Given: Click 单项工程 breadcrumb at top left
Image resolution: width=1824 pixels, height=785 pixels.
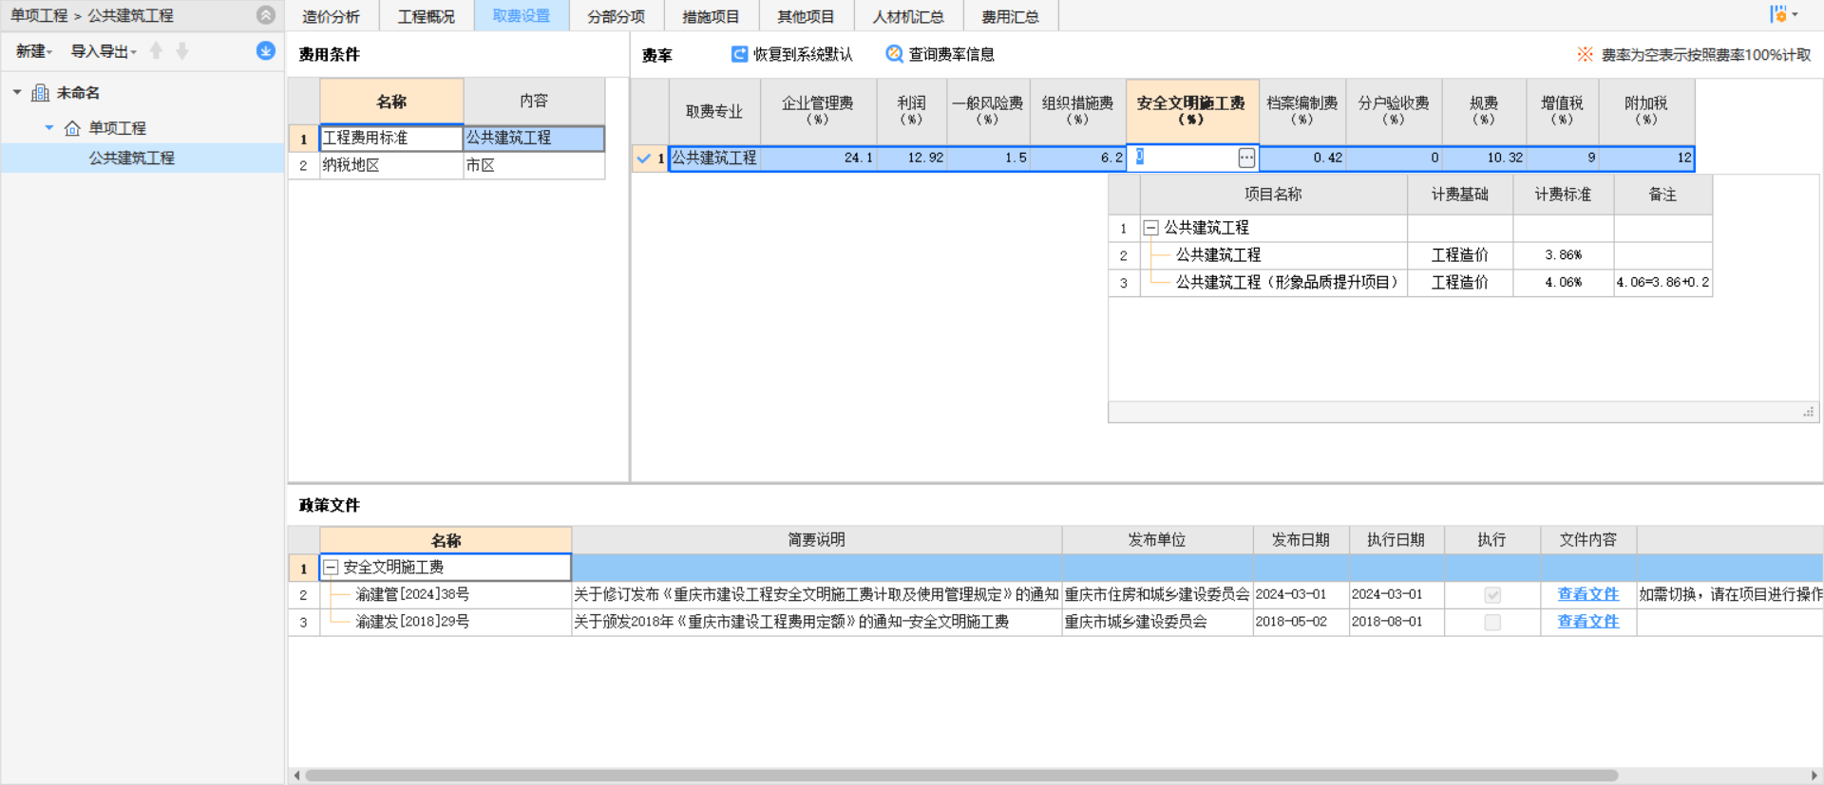Looking at the screenshot, I should coord(39,15).
